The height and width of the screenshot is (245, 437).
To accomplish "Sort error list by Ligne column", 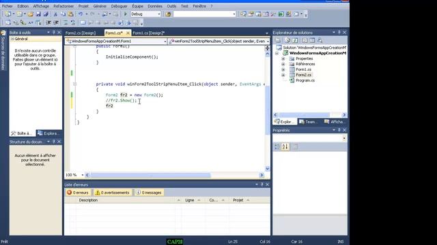I will pos(190,200).
